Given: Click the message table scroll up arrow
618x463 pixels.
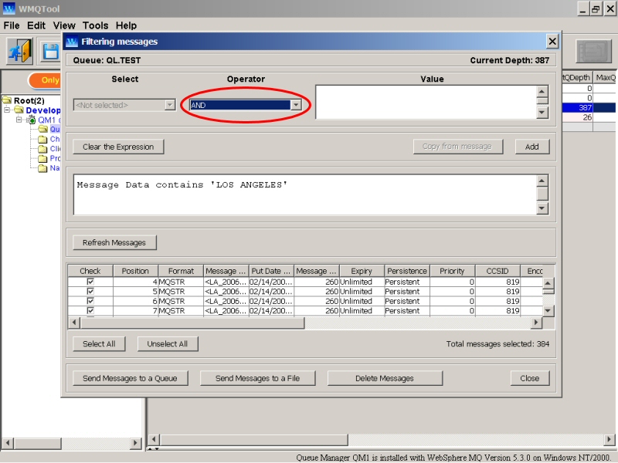Looking at the screenshot, I should [548, 283].
